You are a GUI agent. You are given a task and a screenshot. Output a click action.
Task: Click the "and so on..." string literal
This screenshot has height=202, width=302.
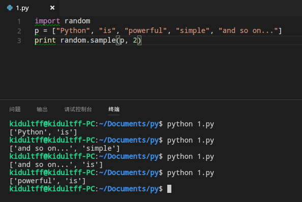tap(248, 30)
